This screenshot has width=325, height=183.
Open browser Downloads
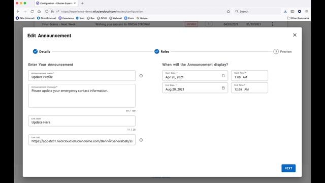[285, 11]
